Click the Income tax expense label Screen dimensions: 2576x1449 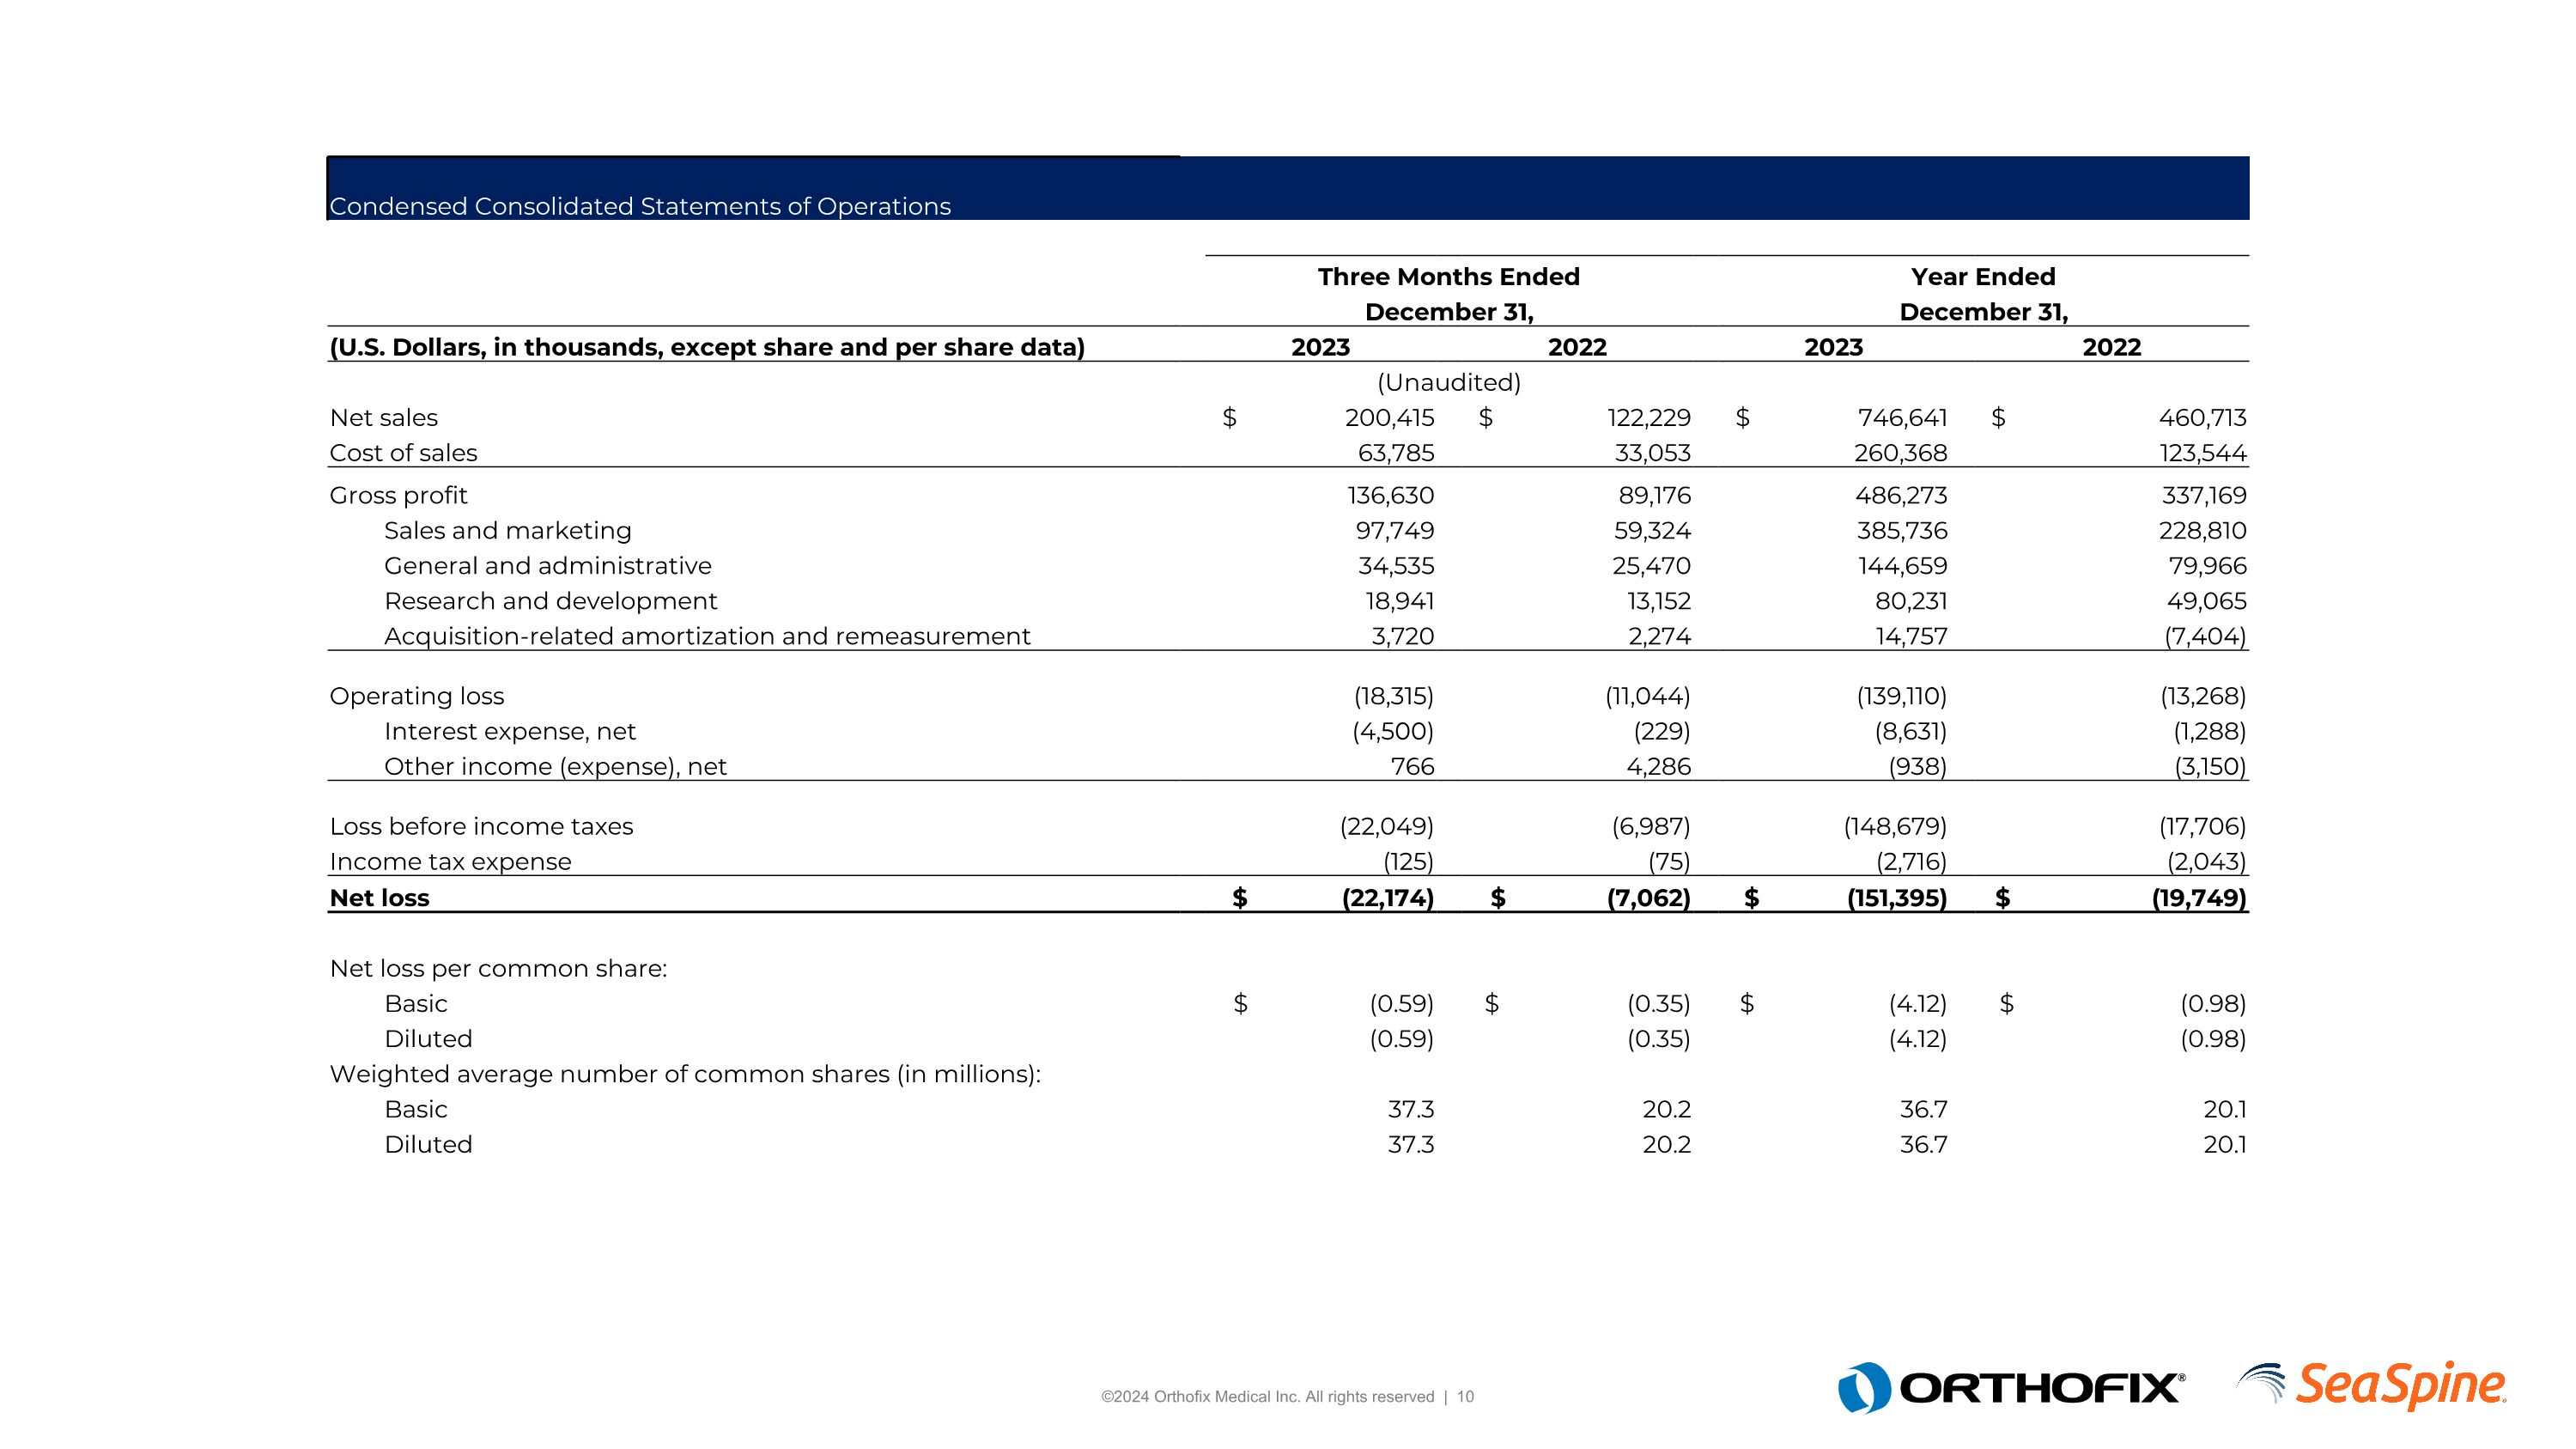tap(450, 862)
